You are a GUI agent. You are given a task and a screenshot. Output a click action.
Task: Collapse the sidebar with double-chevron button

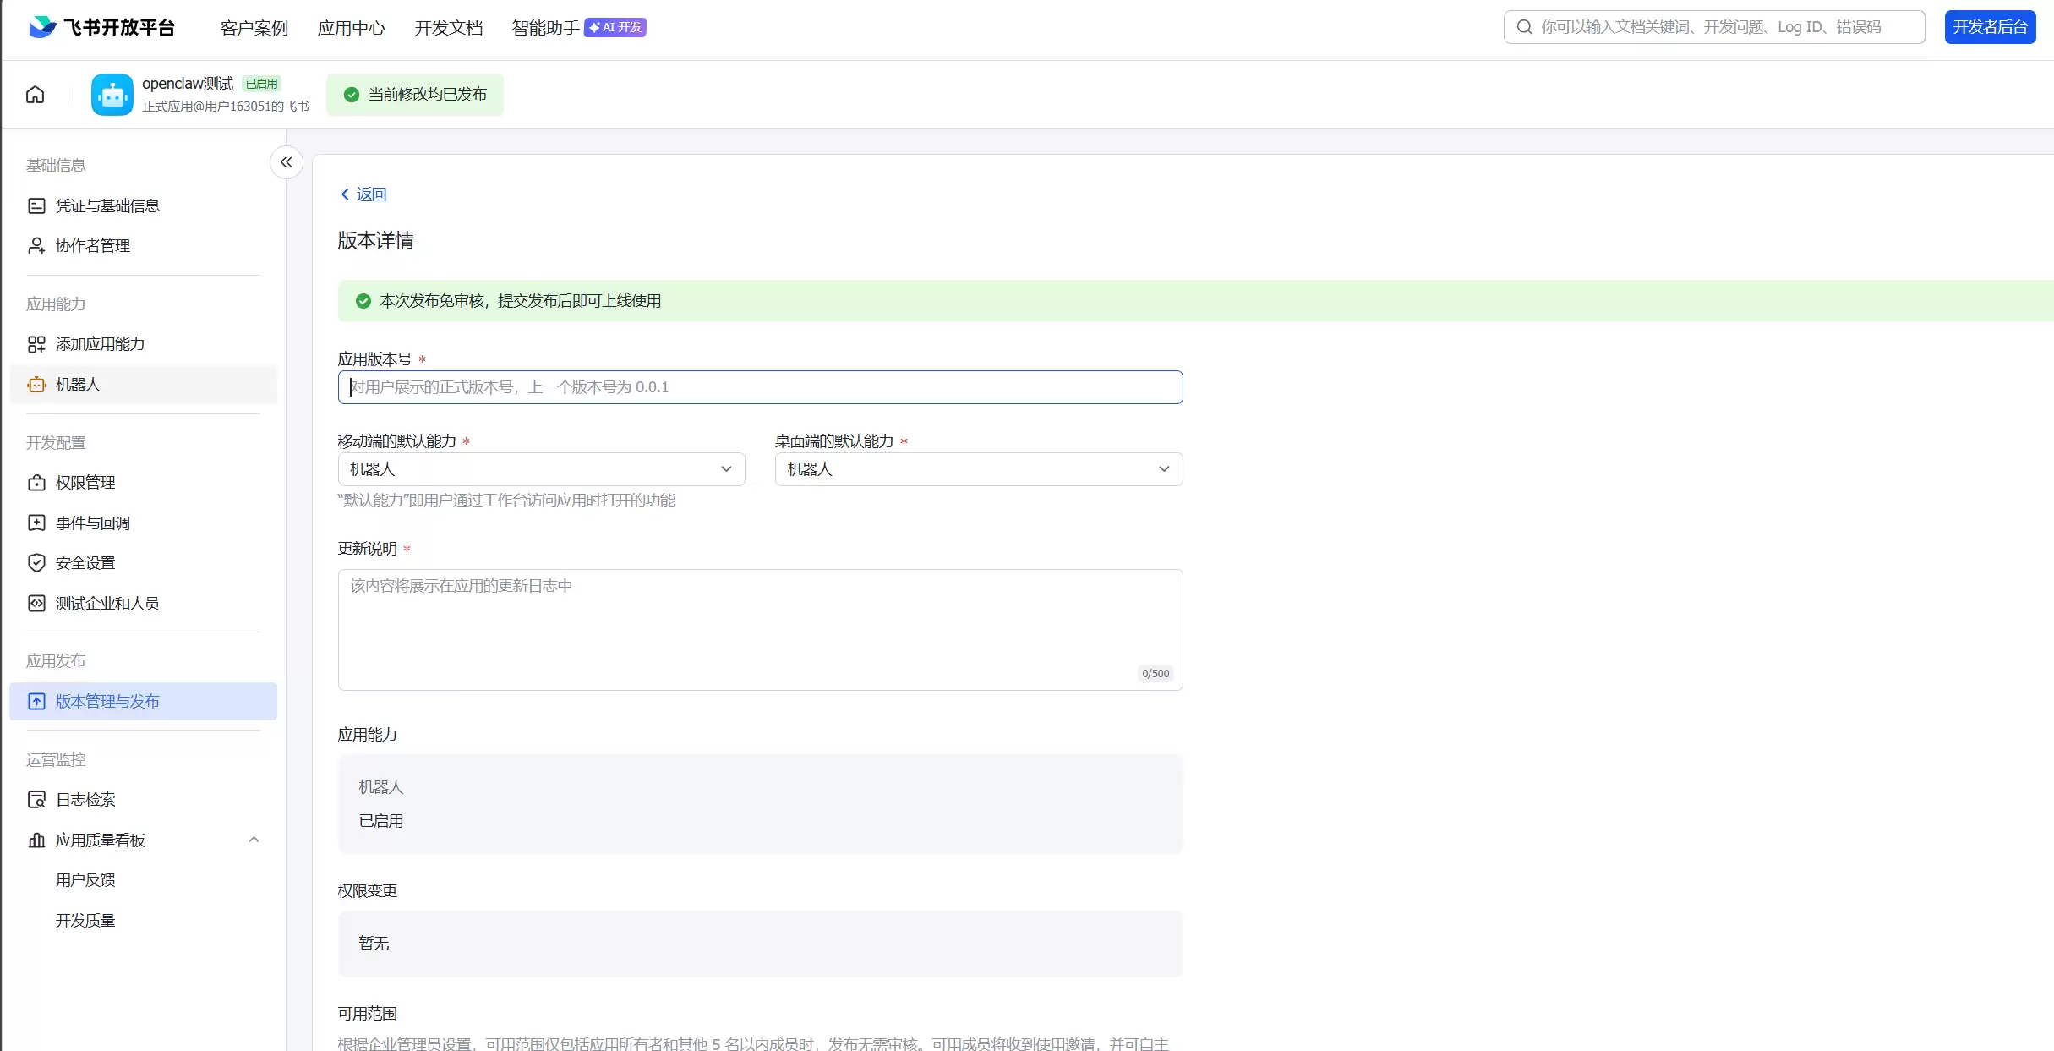(x=287, y=162)
